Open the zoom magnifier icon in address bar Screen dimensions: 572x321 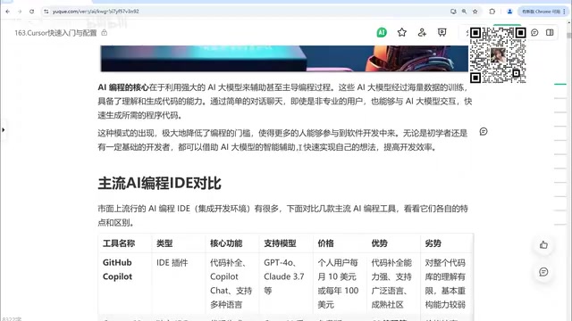coord(464,12)
